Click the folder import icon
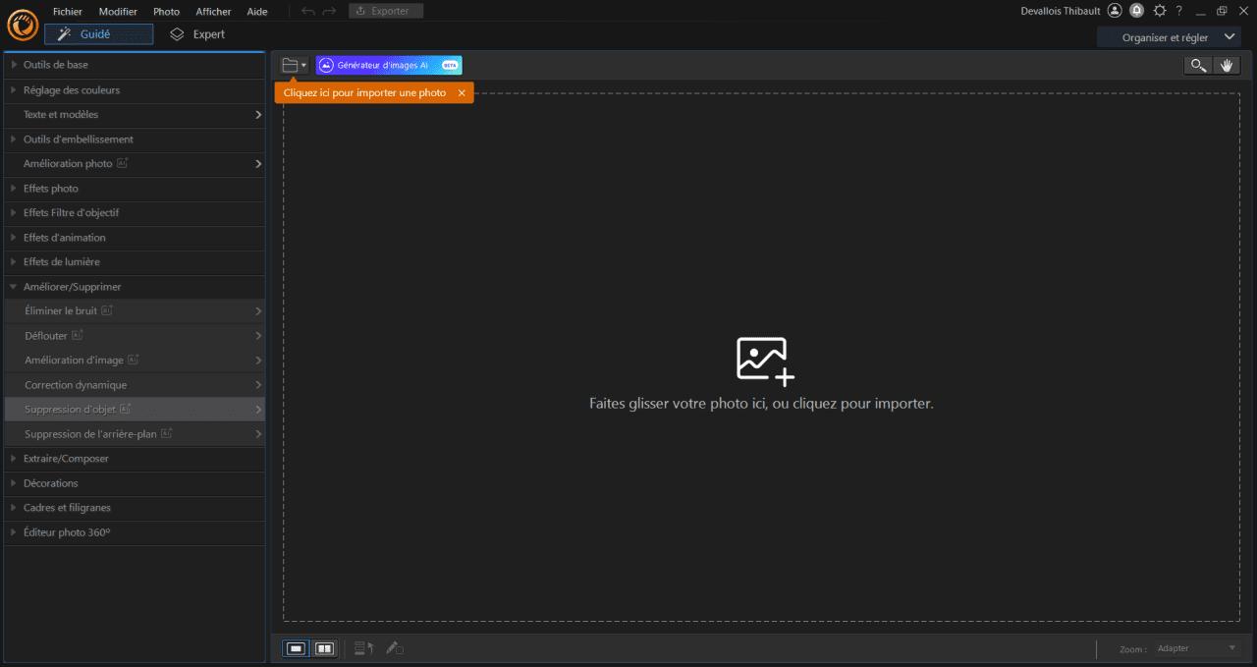This screenshot has height=667, width=1257. (x=289, y=64)
